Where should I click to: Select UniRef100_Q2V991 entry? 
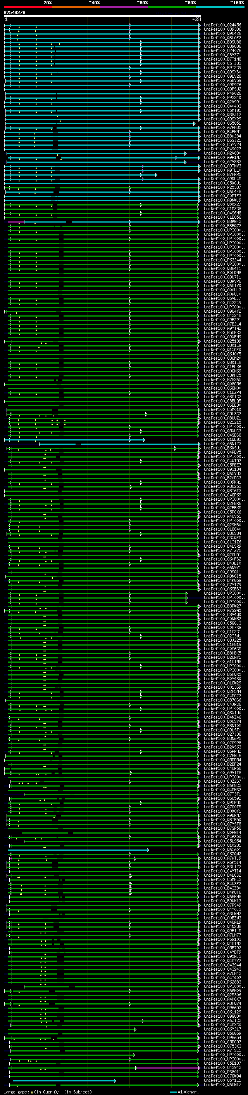point(222,102)
